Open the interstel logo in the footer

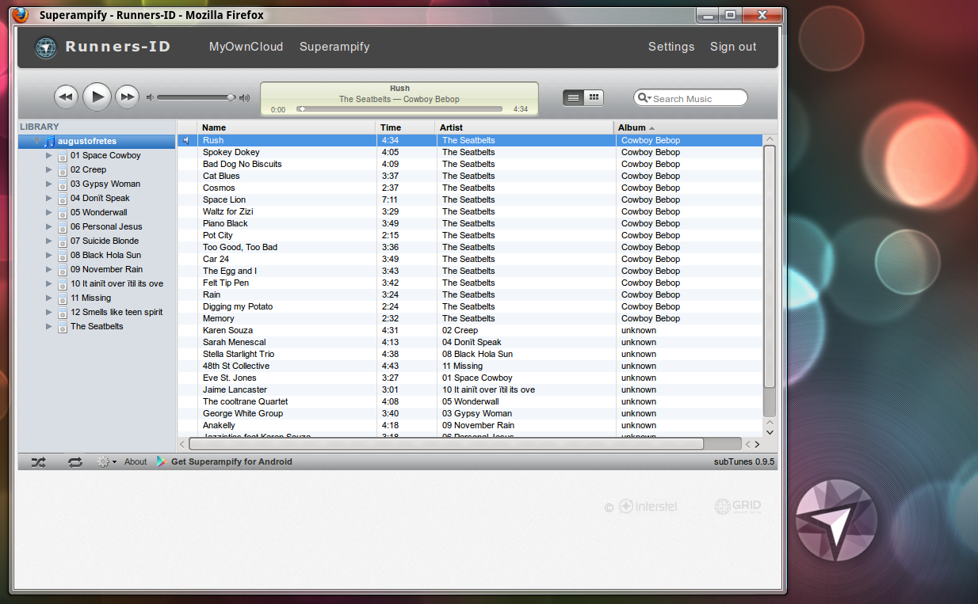pos(648,507)
